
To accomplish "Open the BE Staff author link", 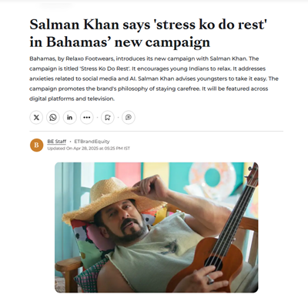I will tap(57, 142).
